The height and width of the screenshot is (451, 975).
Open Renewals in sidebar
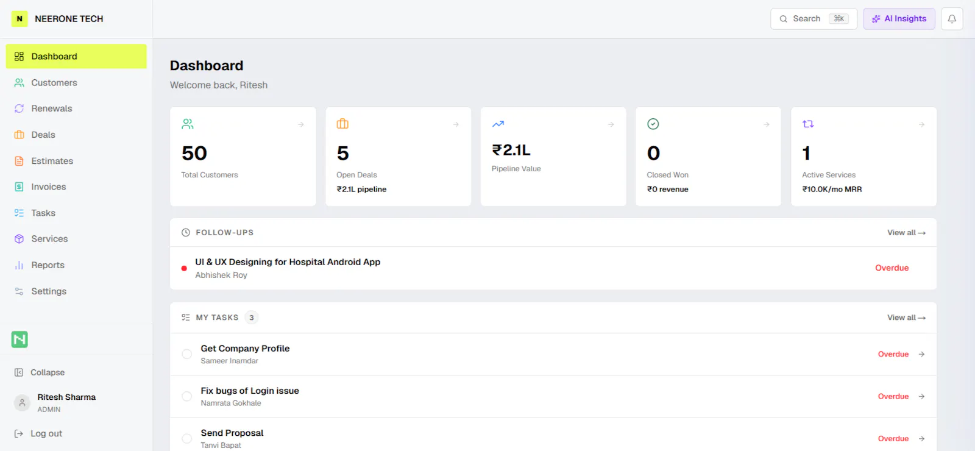click(x=76, y=108)
